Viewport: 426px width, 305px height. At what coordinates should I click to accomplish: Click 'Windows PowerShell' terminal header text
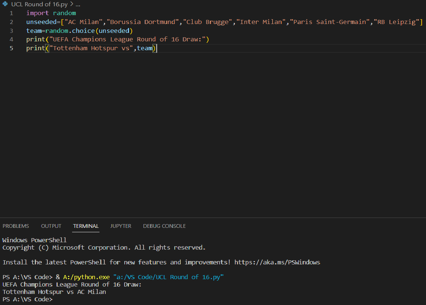pyautogui.click(x=34, y=240)
